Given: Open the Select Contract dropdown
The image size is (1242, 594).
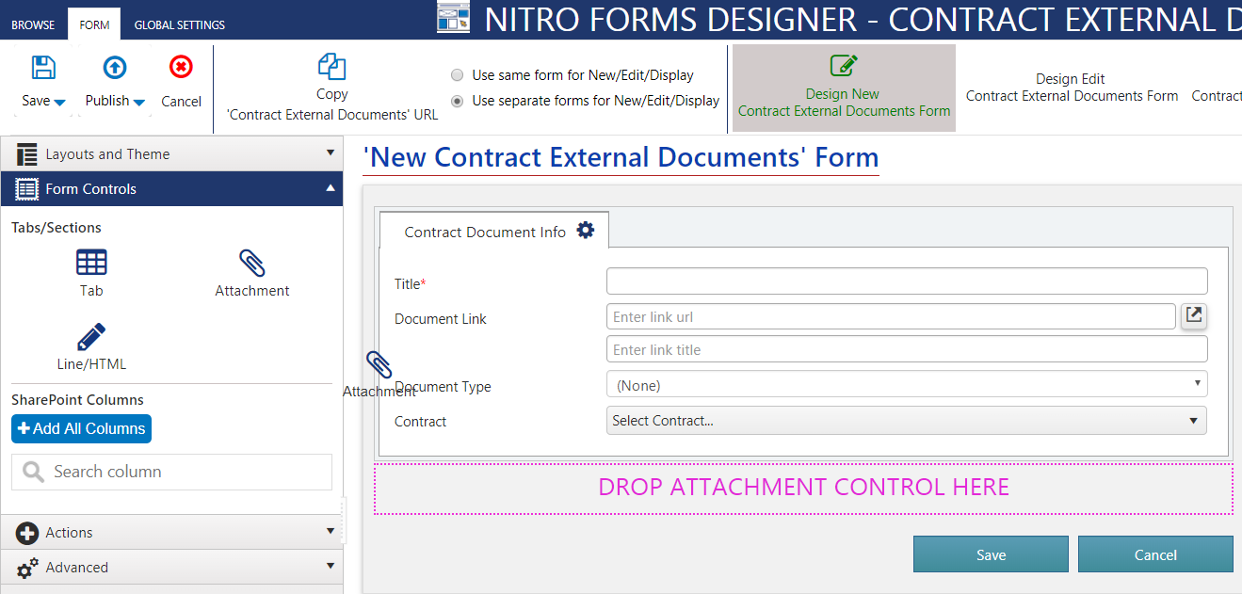Looking at the screenshot, I should click(906, 421).
